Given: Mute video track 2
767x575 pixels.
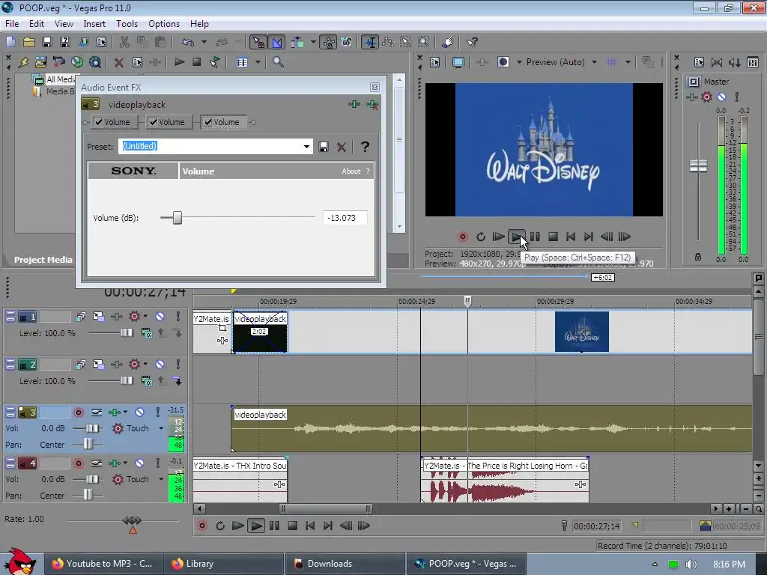Looking at the screenshot, I should coord(160,365).
